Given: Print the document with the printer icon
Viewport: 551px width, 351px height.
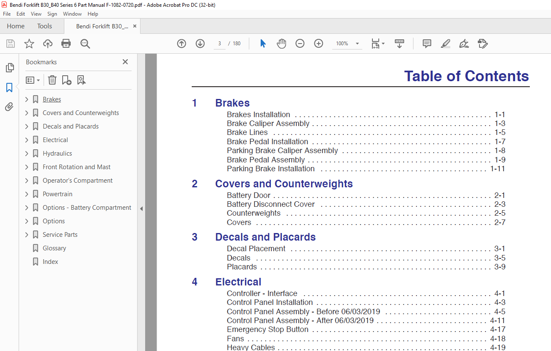Looking at the screenshot, I should (66, 44).
